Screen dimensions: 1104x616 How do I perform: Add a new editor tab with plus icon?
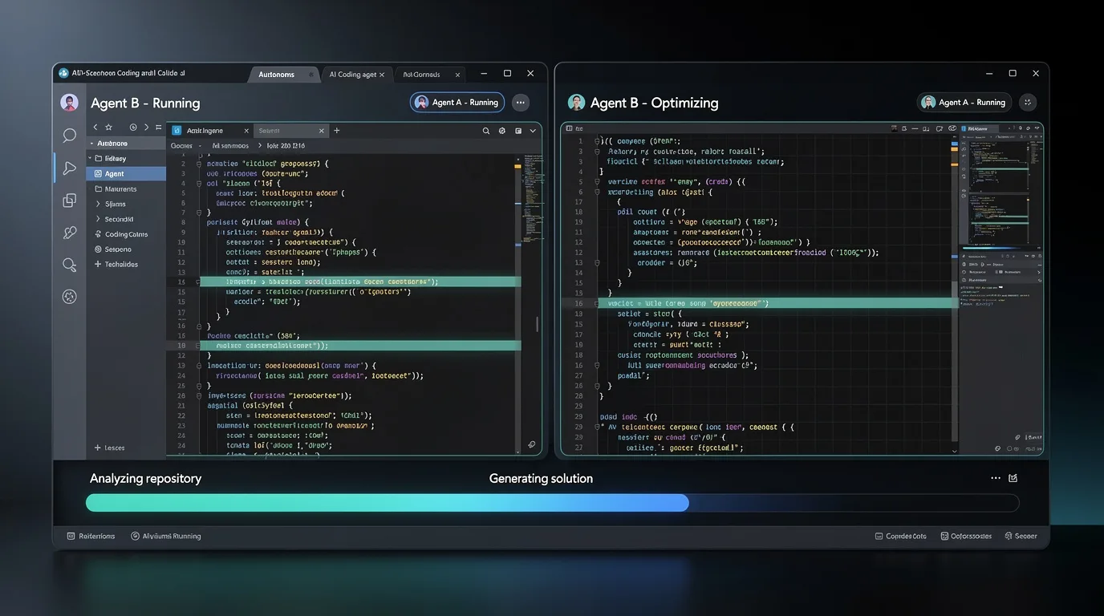[337, 130]
